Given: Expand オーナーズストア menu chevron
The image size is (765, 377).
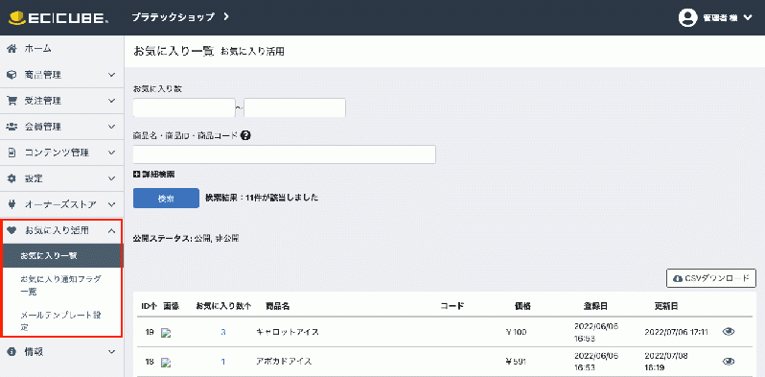Looking at the screenshot, I should pos(111,204).
